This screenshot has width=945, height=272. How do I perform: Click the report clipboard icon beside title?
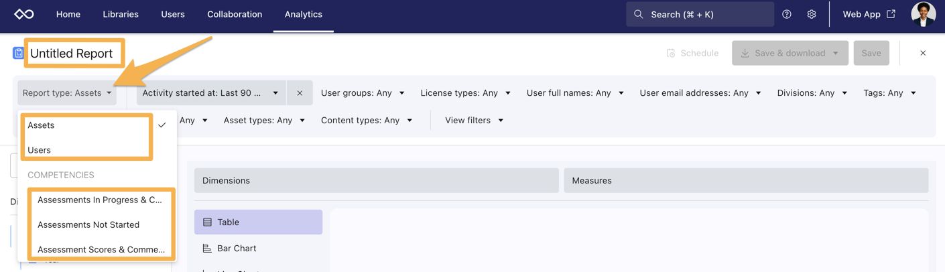(18, 53)
